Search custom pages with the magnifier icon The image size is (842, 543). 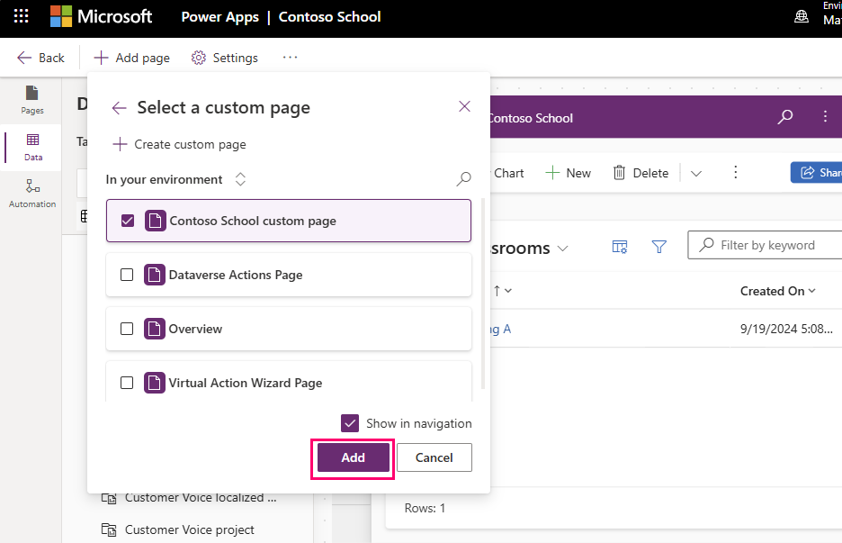(x=463, y=179)
